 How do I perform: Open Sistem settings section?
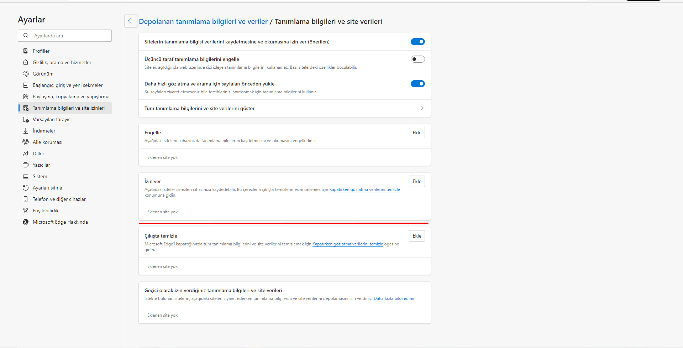(x=65, y=176)
